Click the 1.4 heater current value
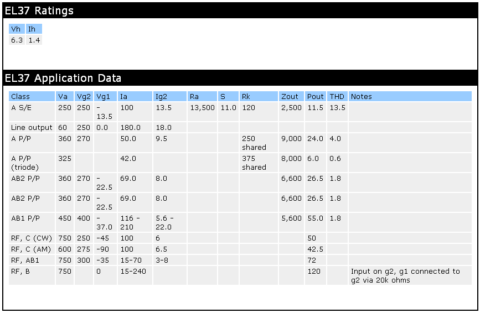 [34, 40]
